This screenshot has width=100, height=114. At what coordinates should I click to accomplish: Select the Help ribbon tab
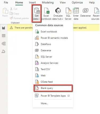coord(92,2)
